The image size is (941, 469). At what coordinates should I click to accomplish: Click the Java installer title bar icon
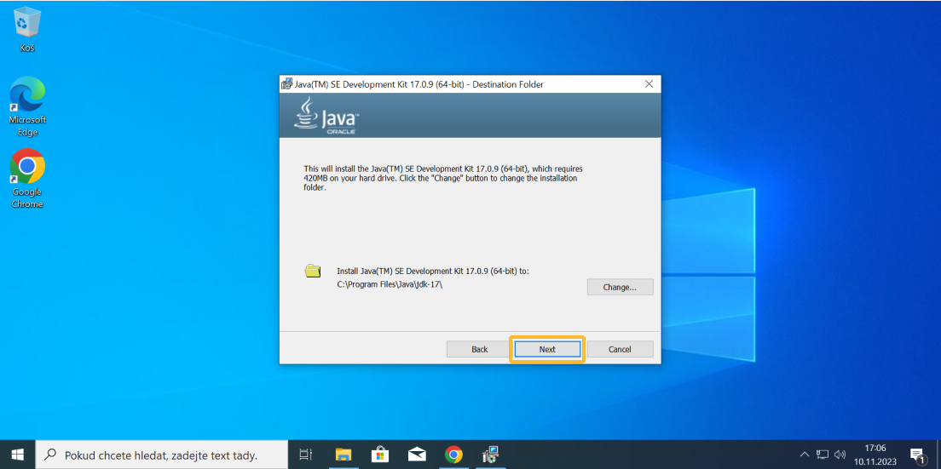click(x=287, y=84)
